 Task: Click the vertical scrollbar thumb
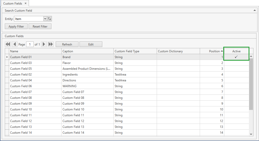tap(251, 84)
